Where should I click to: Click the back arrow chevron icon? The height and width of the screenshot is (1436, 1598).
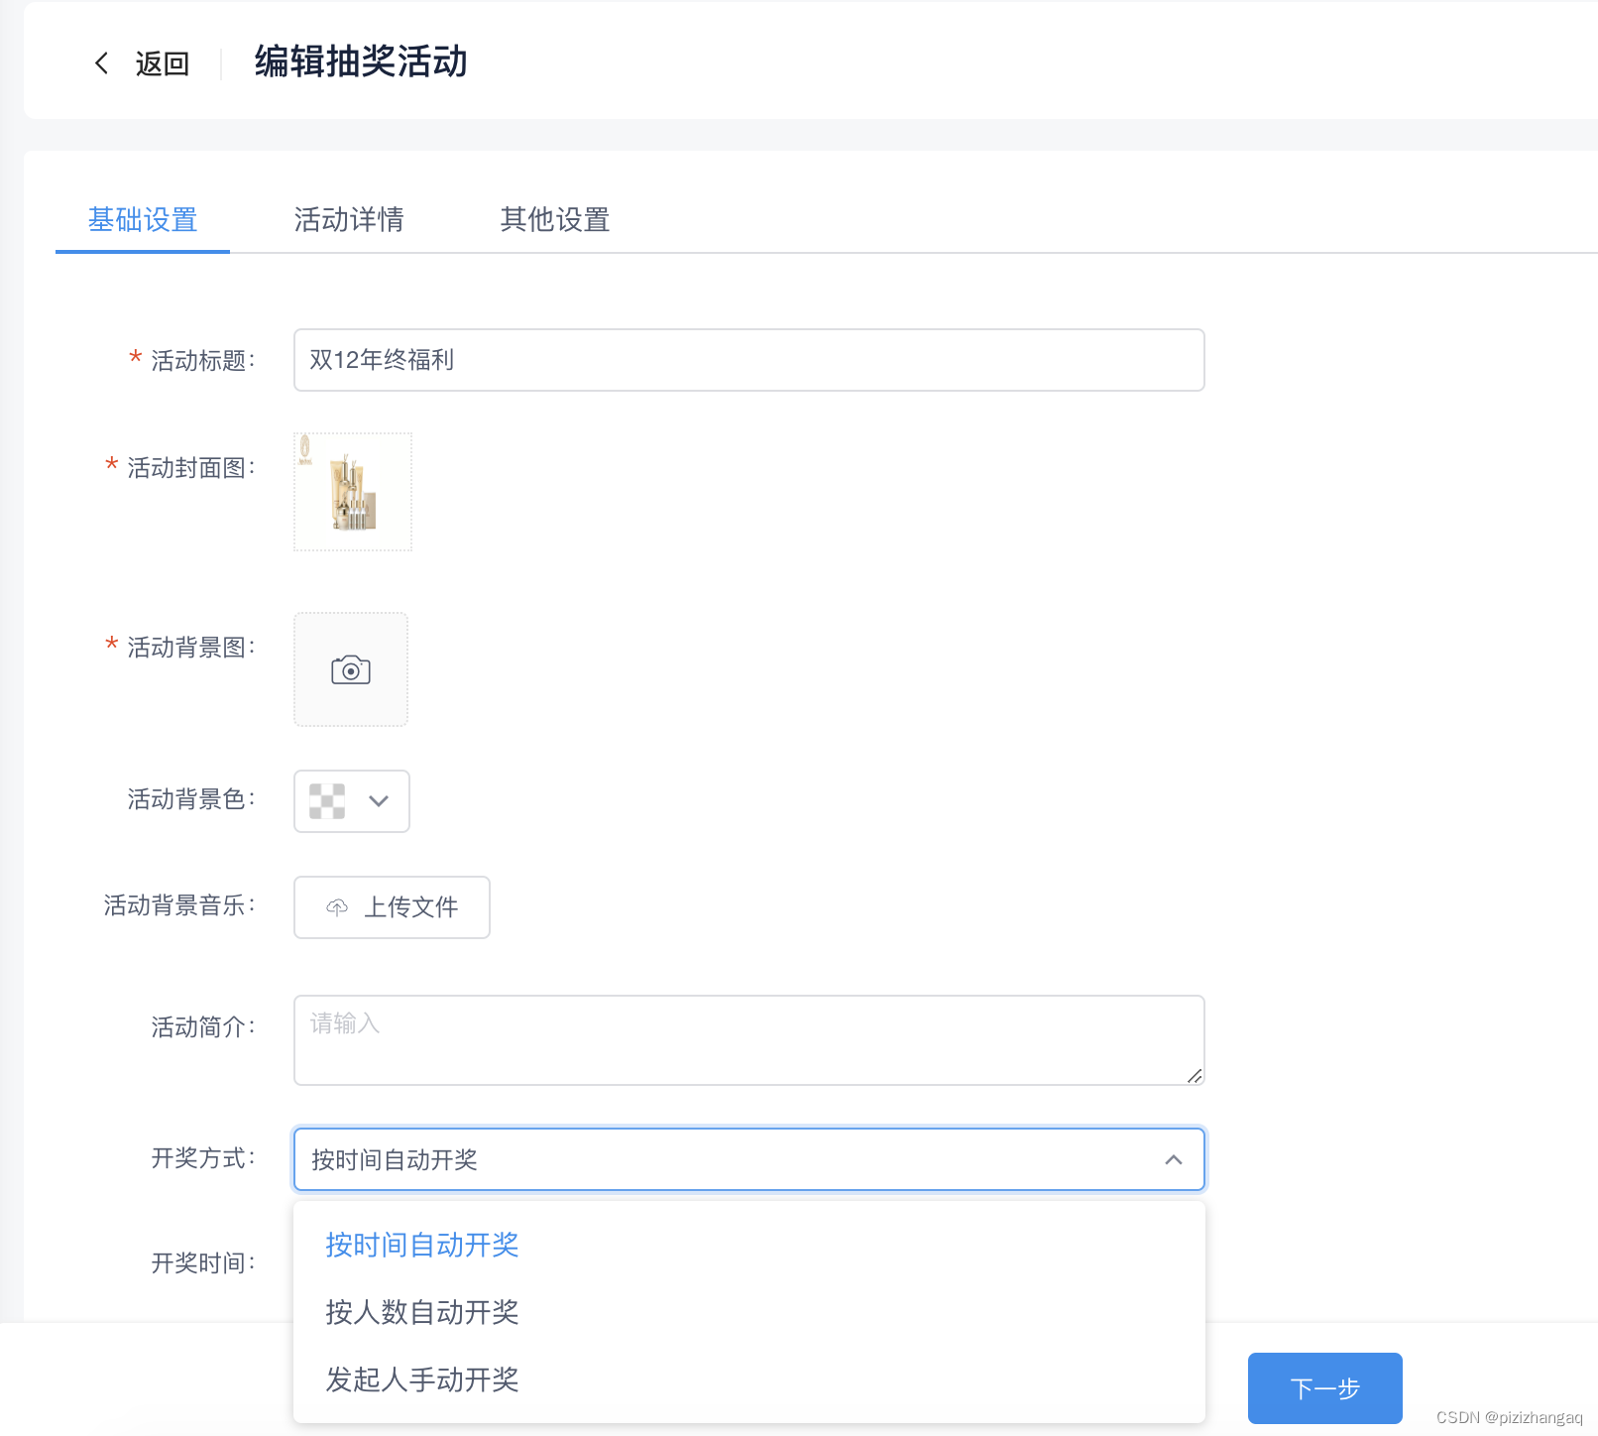click(101, 63)
